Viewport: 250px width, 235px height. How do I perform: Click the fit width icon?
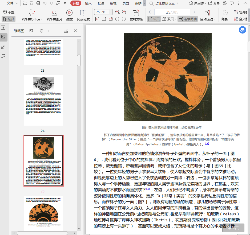[x=111, y=19]
